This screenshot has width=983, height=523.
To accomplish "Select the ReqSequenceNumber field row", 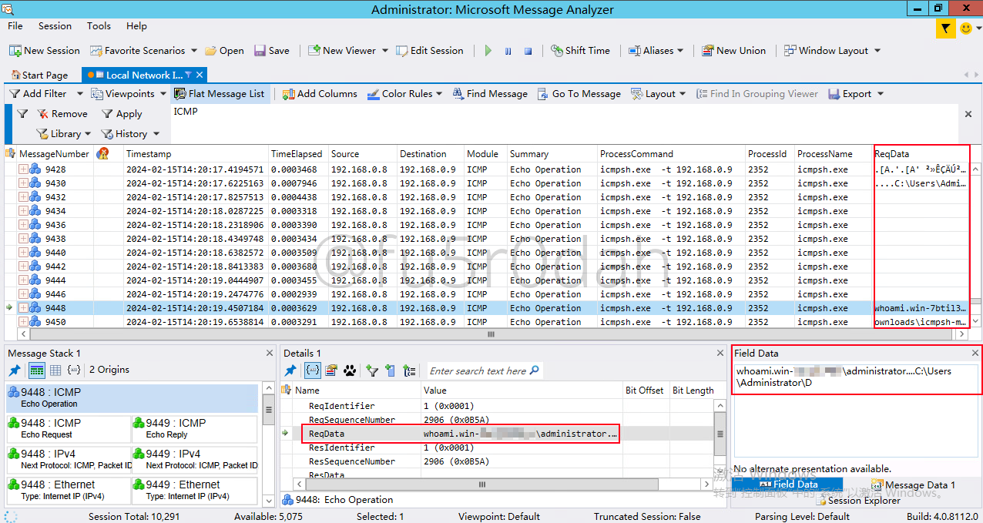I will coord(498,420).
